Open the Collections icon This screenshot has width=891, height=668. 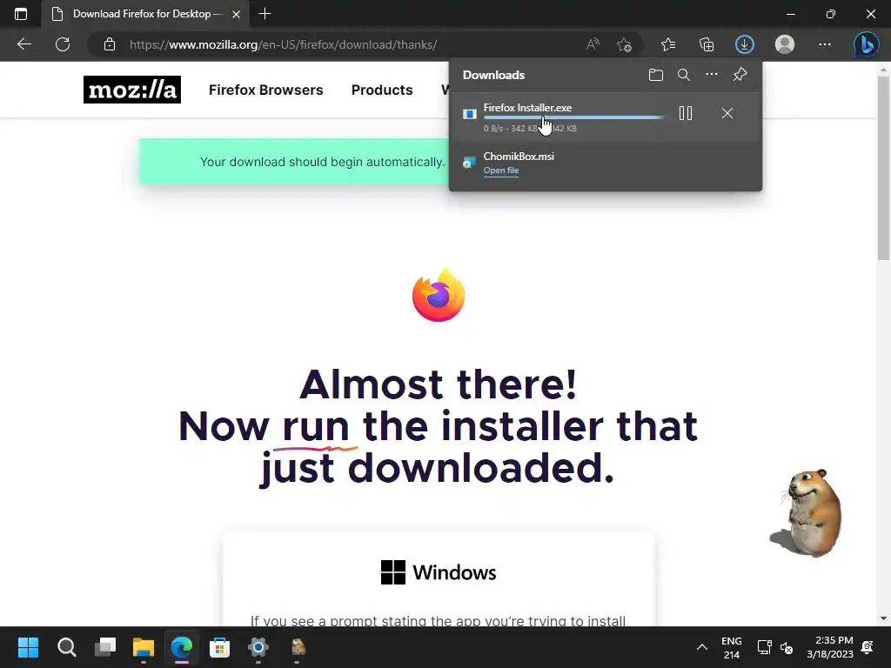[707, 44]
